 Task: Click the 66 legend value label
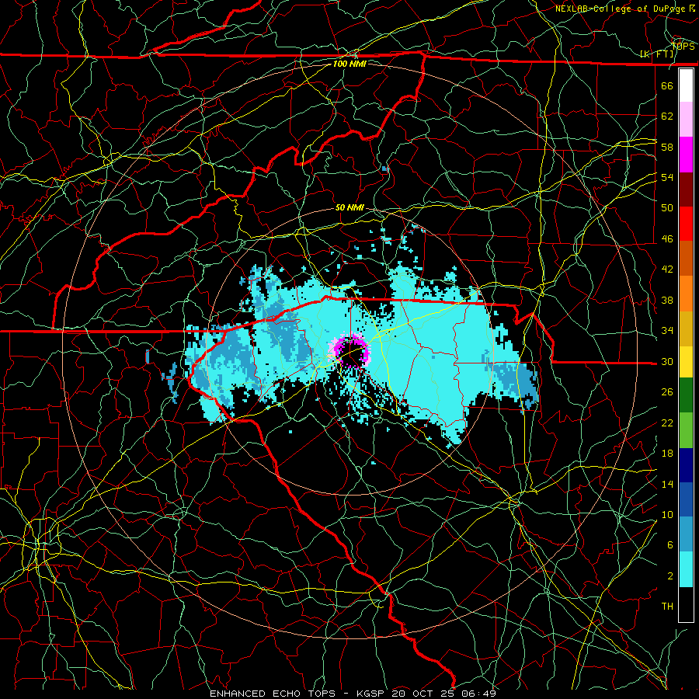click(x=667, y=85)
